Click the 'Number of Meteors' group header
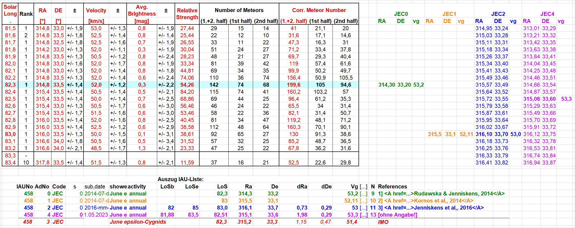 [239, 10]
